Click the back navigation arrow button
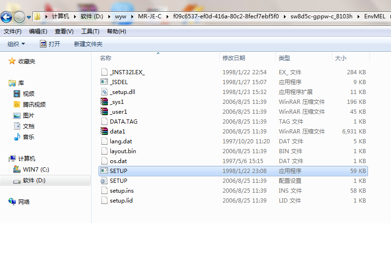 point(7,17)
